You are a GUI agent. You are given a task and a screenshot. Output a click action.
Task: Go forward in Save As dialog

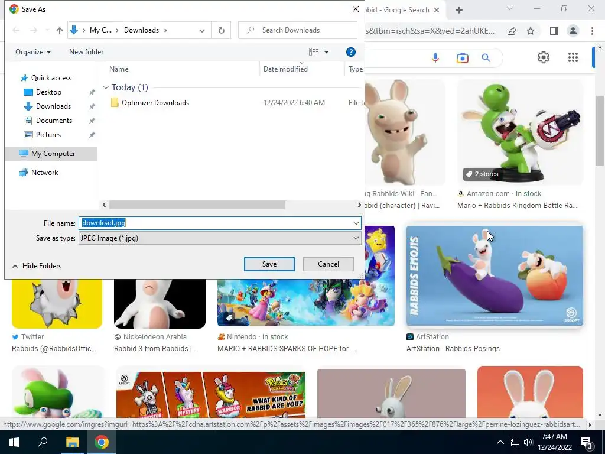(34, 30)
